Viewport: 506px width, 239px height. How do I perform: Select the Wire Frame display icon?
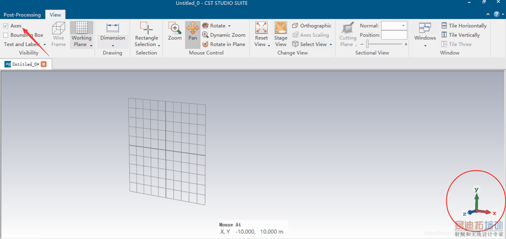pos(59,28)
